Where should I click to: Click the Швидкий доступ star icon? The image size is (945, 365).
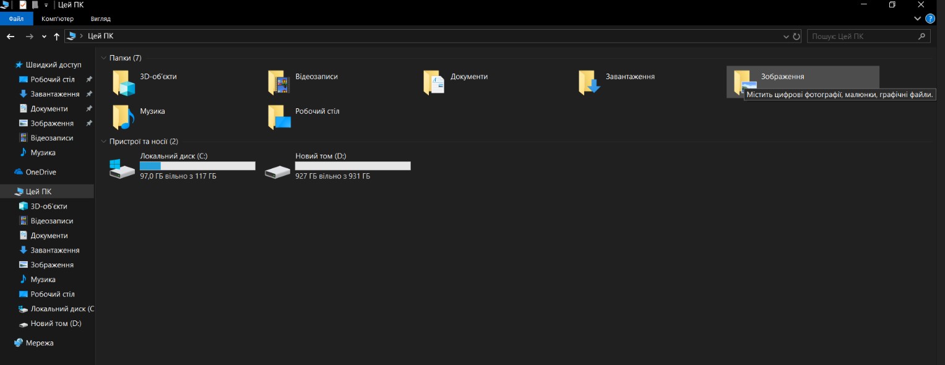[x=19, y=64]
